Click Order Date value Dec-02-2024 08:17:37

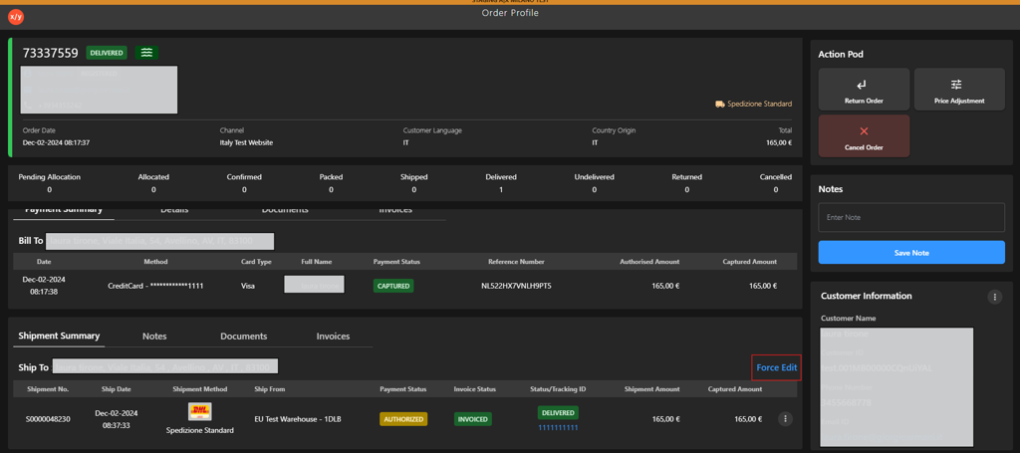tap(56, 142)
